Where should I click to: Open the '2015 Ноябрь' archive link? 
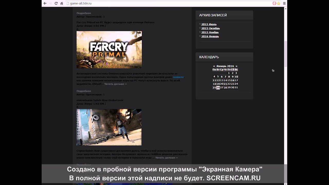coord(210,32)
